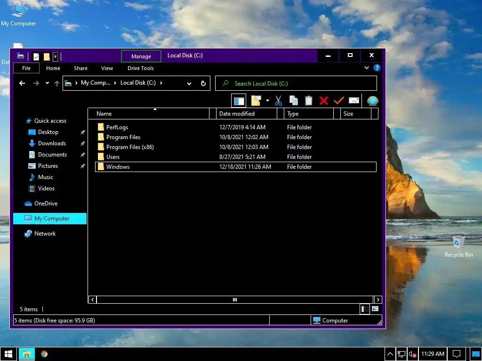This screenshot has width=482, height=361.
Task: Switch to the Share ribbon tab
Action: (x=80, y=68)
